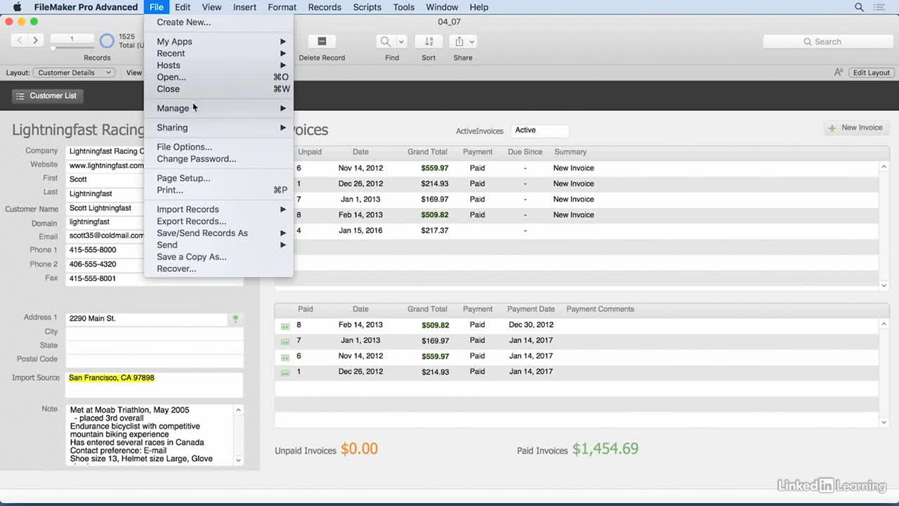The image size is (899, 506).
Task: Click the record number field in toolbar
Action: pyautogui.click(x=72, y=39)
